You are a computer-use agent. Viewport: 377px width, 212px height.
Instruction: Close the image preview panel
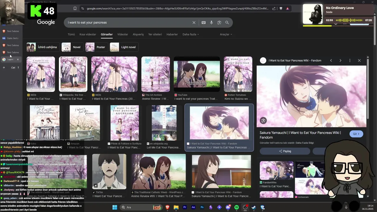tap(359, 60)
